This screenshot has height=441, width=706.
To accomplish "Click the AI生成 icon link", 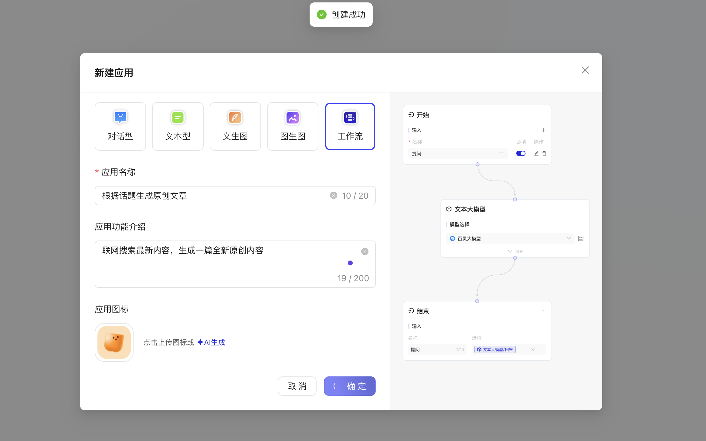I will (211, 342).
